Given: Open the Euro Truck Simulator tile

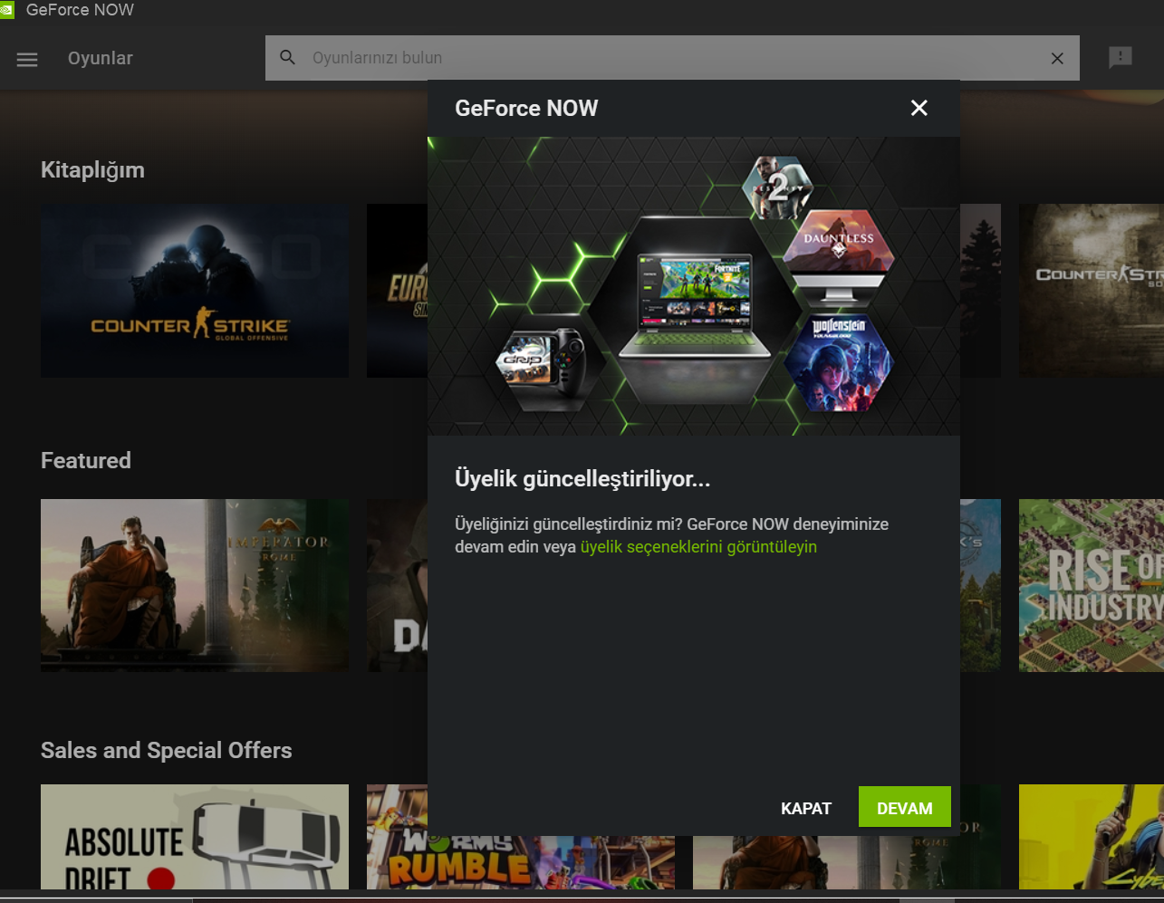Looking at the screenshot, I should tap(397, 291).
